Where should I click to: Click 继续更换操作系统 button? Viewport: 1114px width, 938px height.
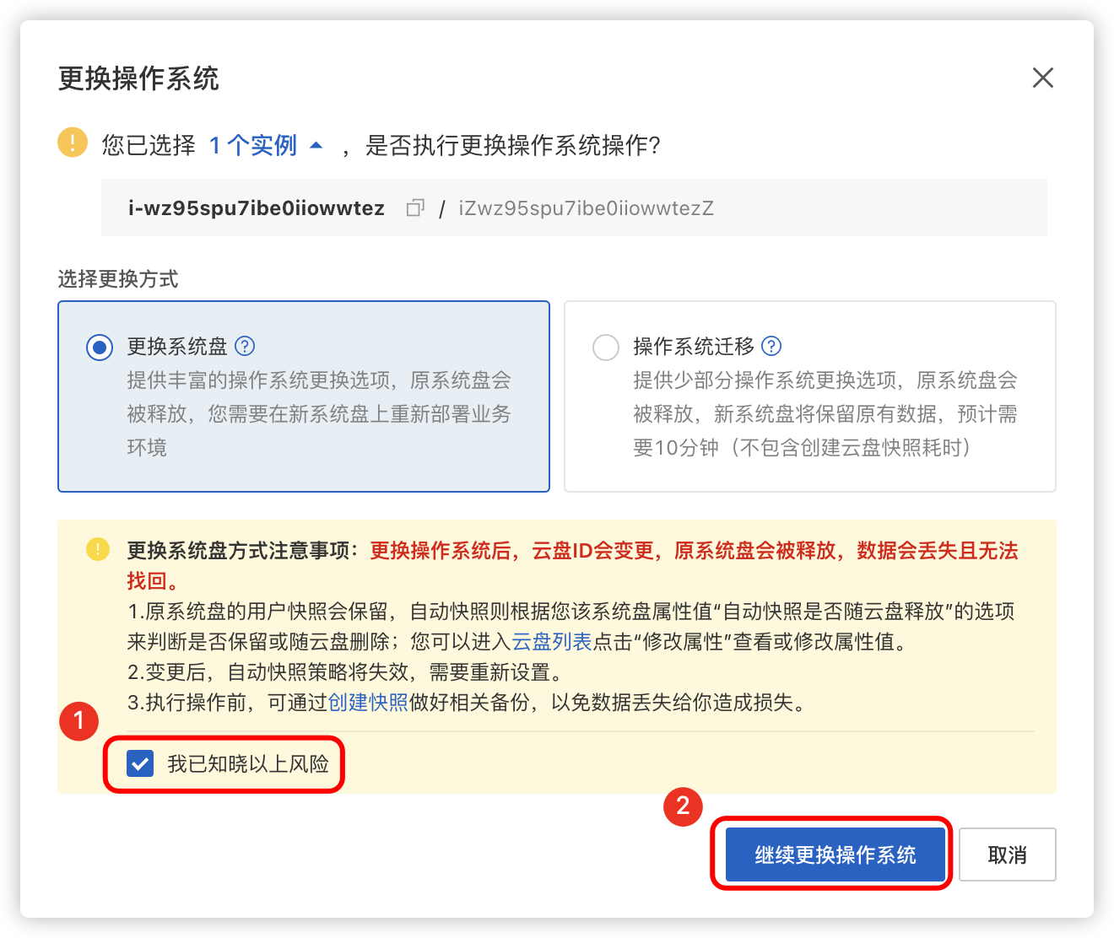point(835,854)
